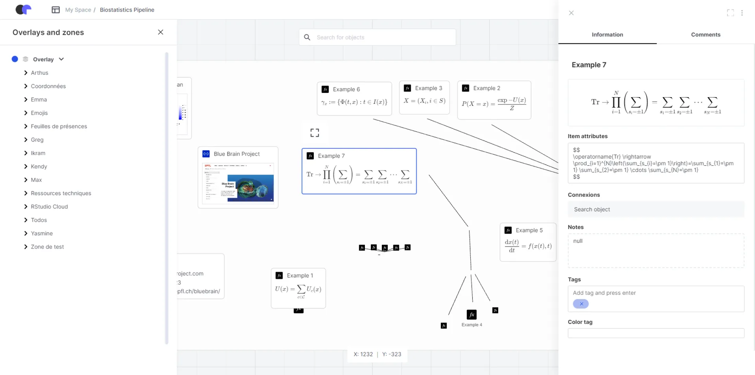Select the Information tab

click(x=607, y=35)
